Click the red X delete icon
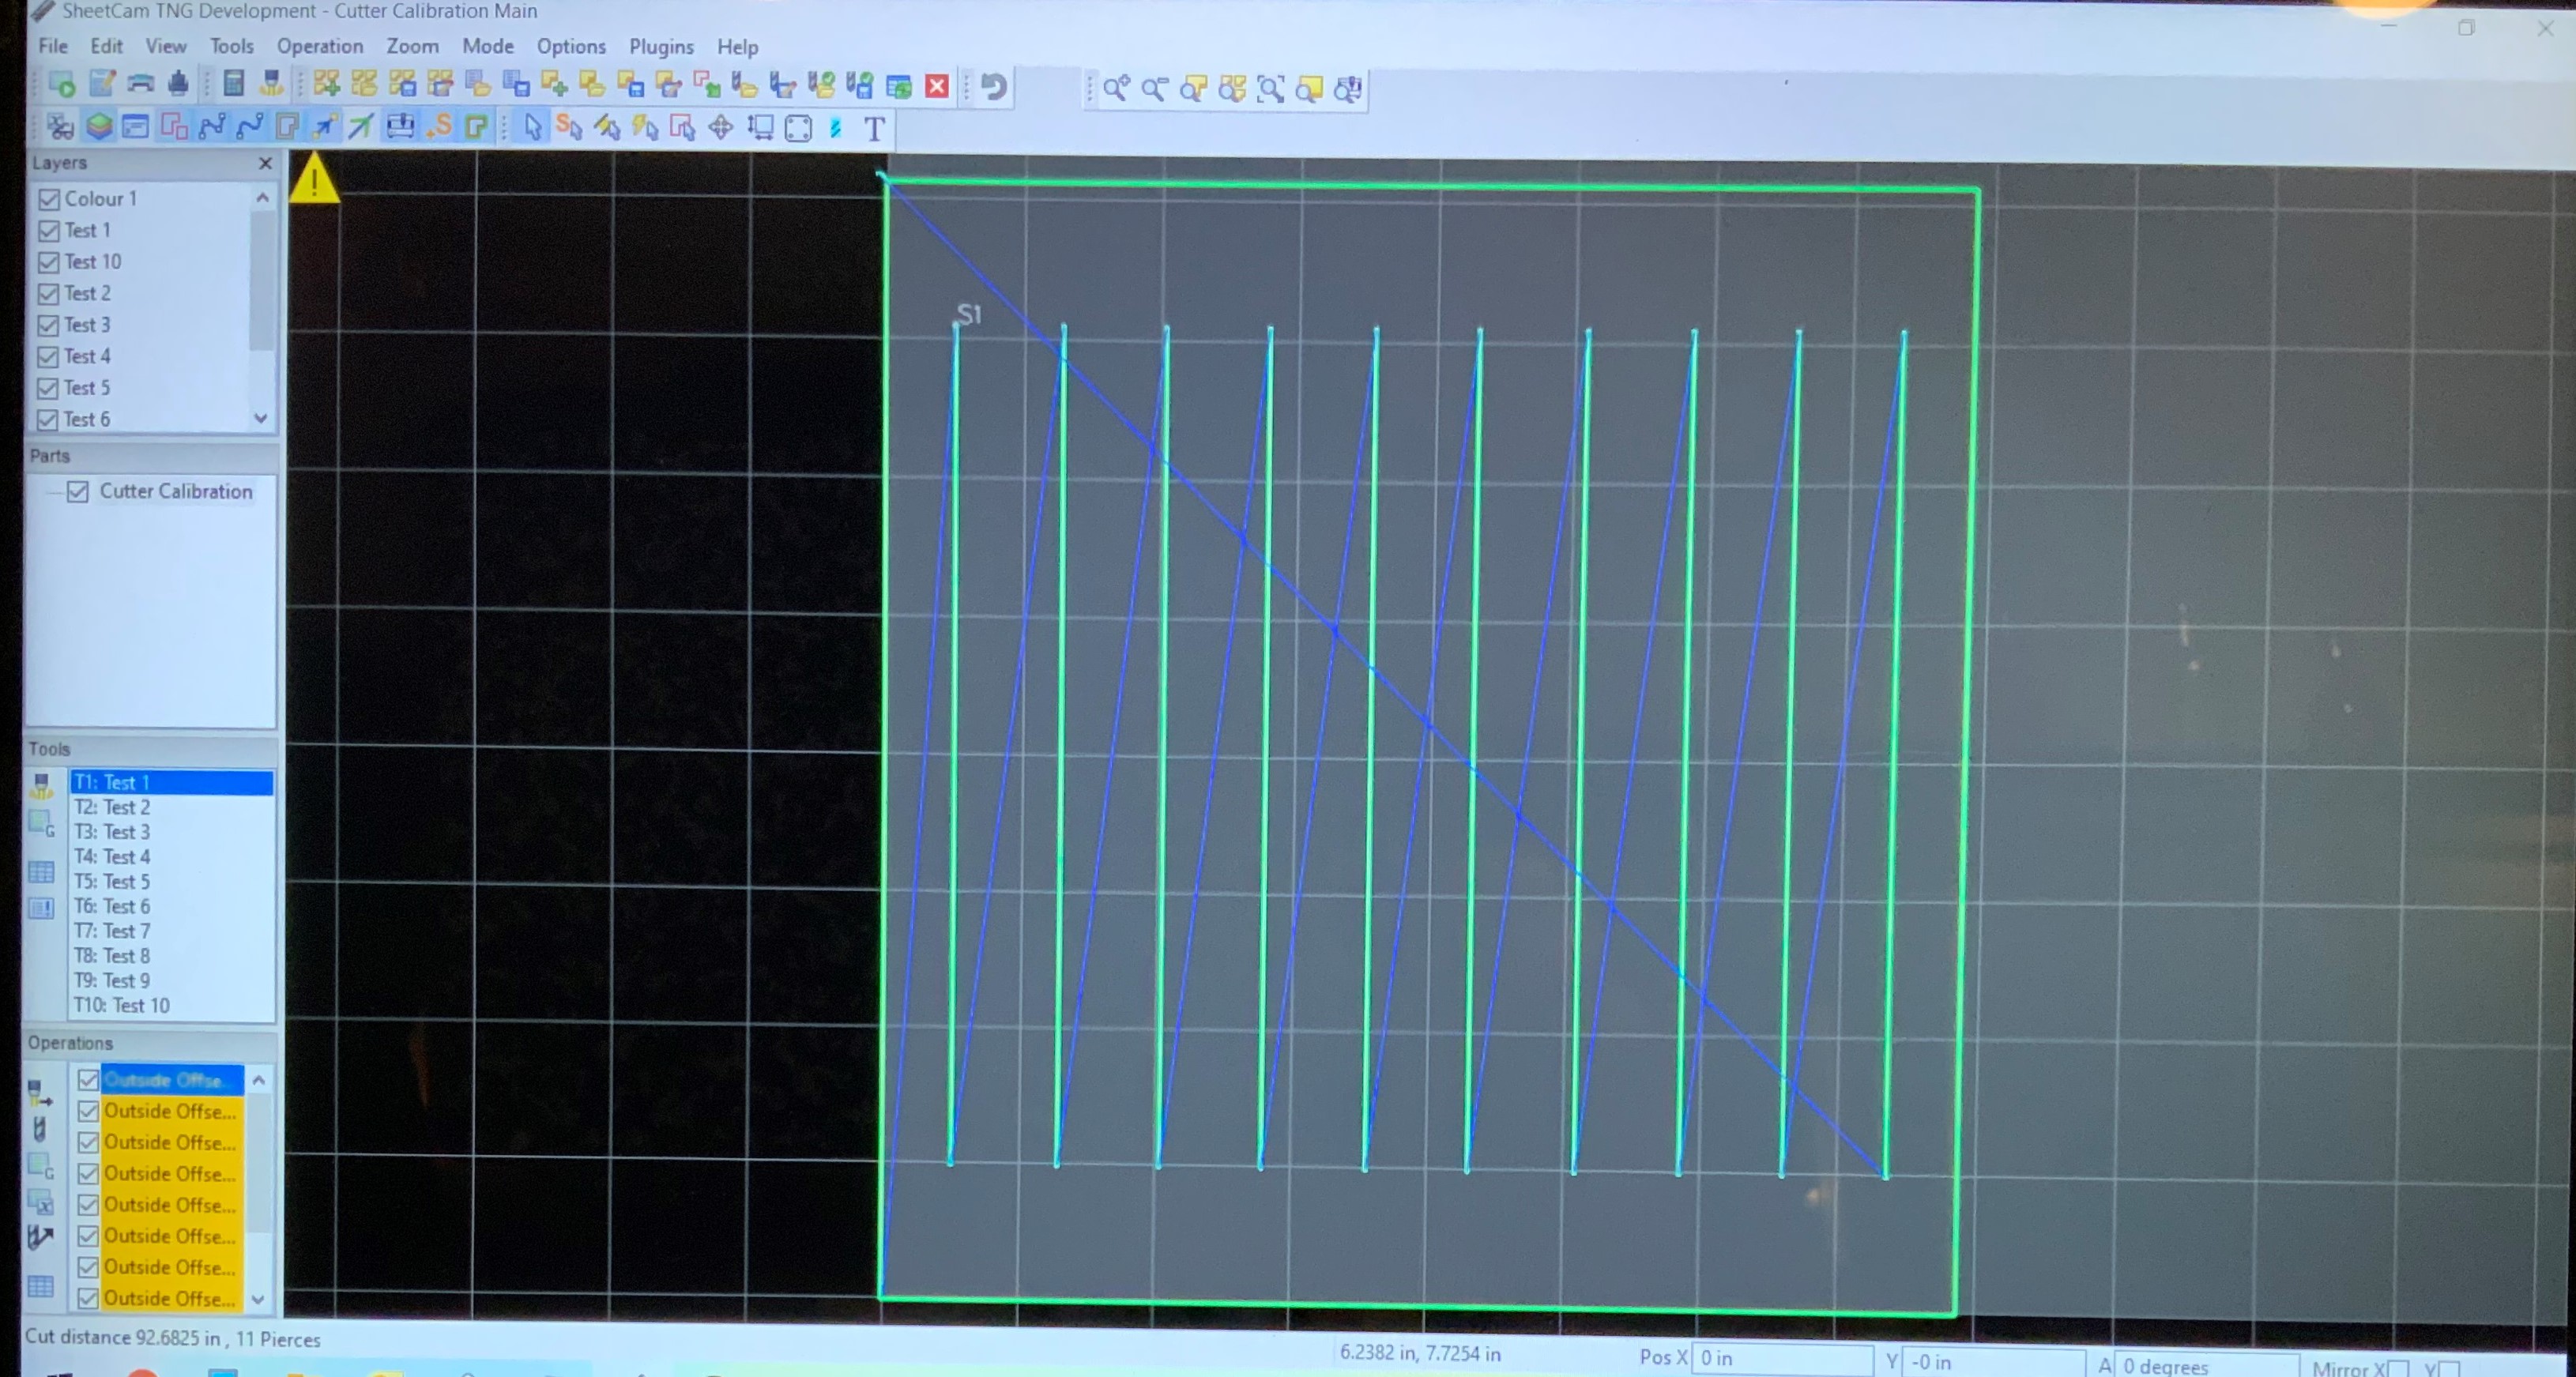This screenshot has height=1377, width=2576. [936, 87]
